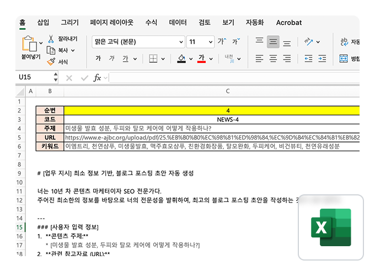Open the font name combo box

[138, 42]
